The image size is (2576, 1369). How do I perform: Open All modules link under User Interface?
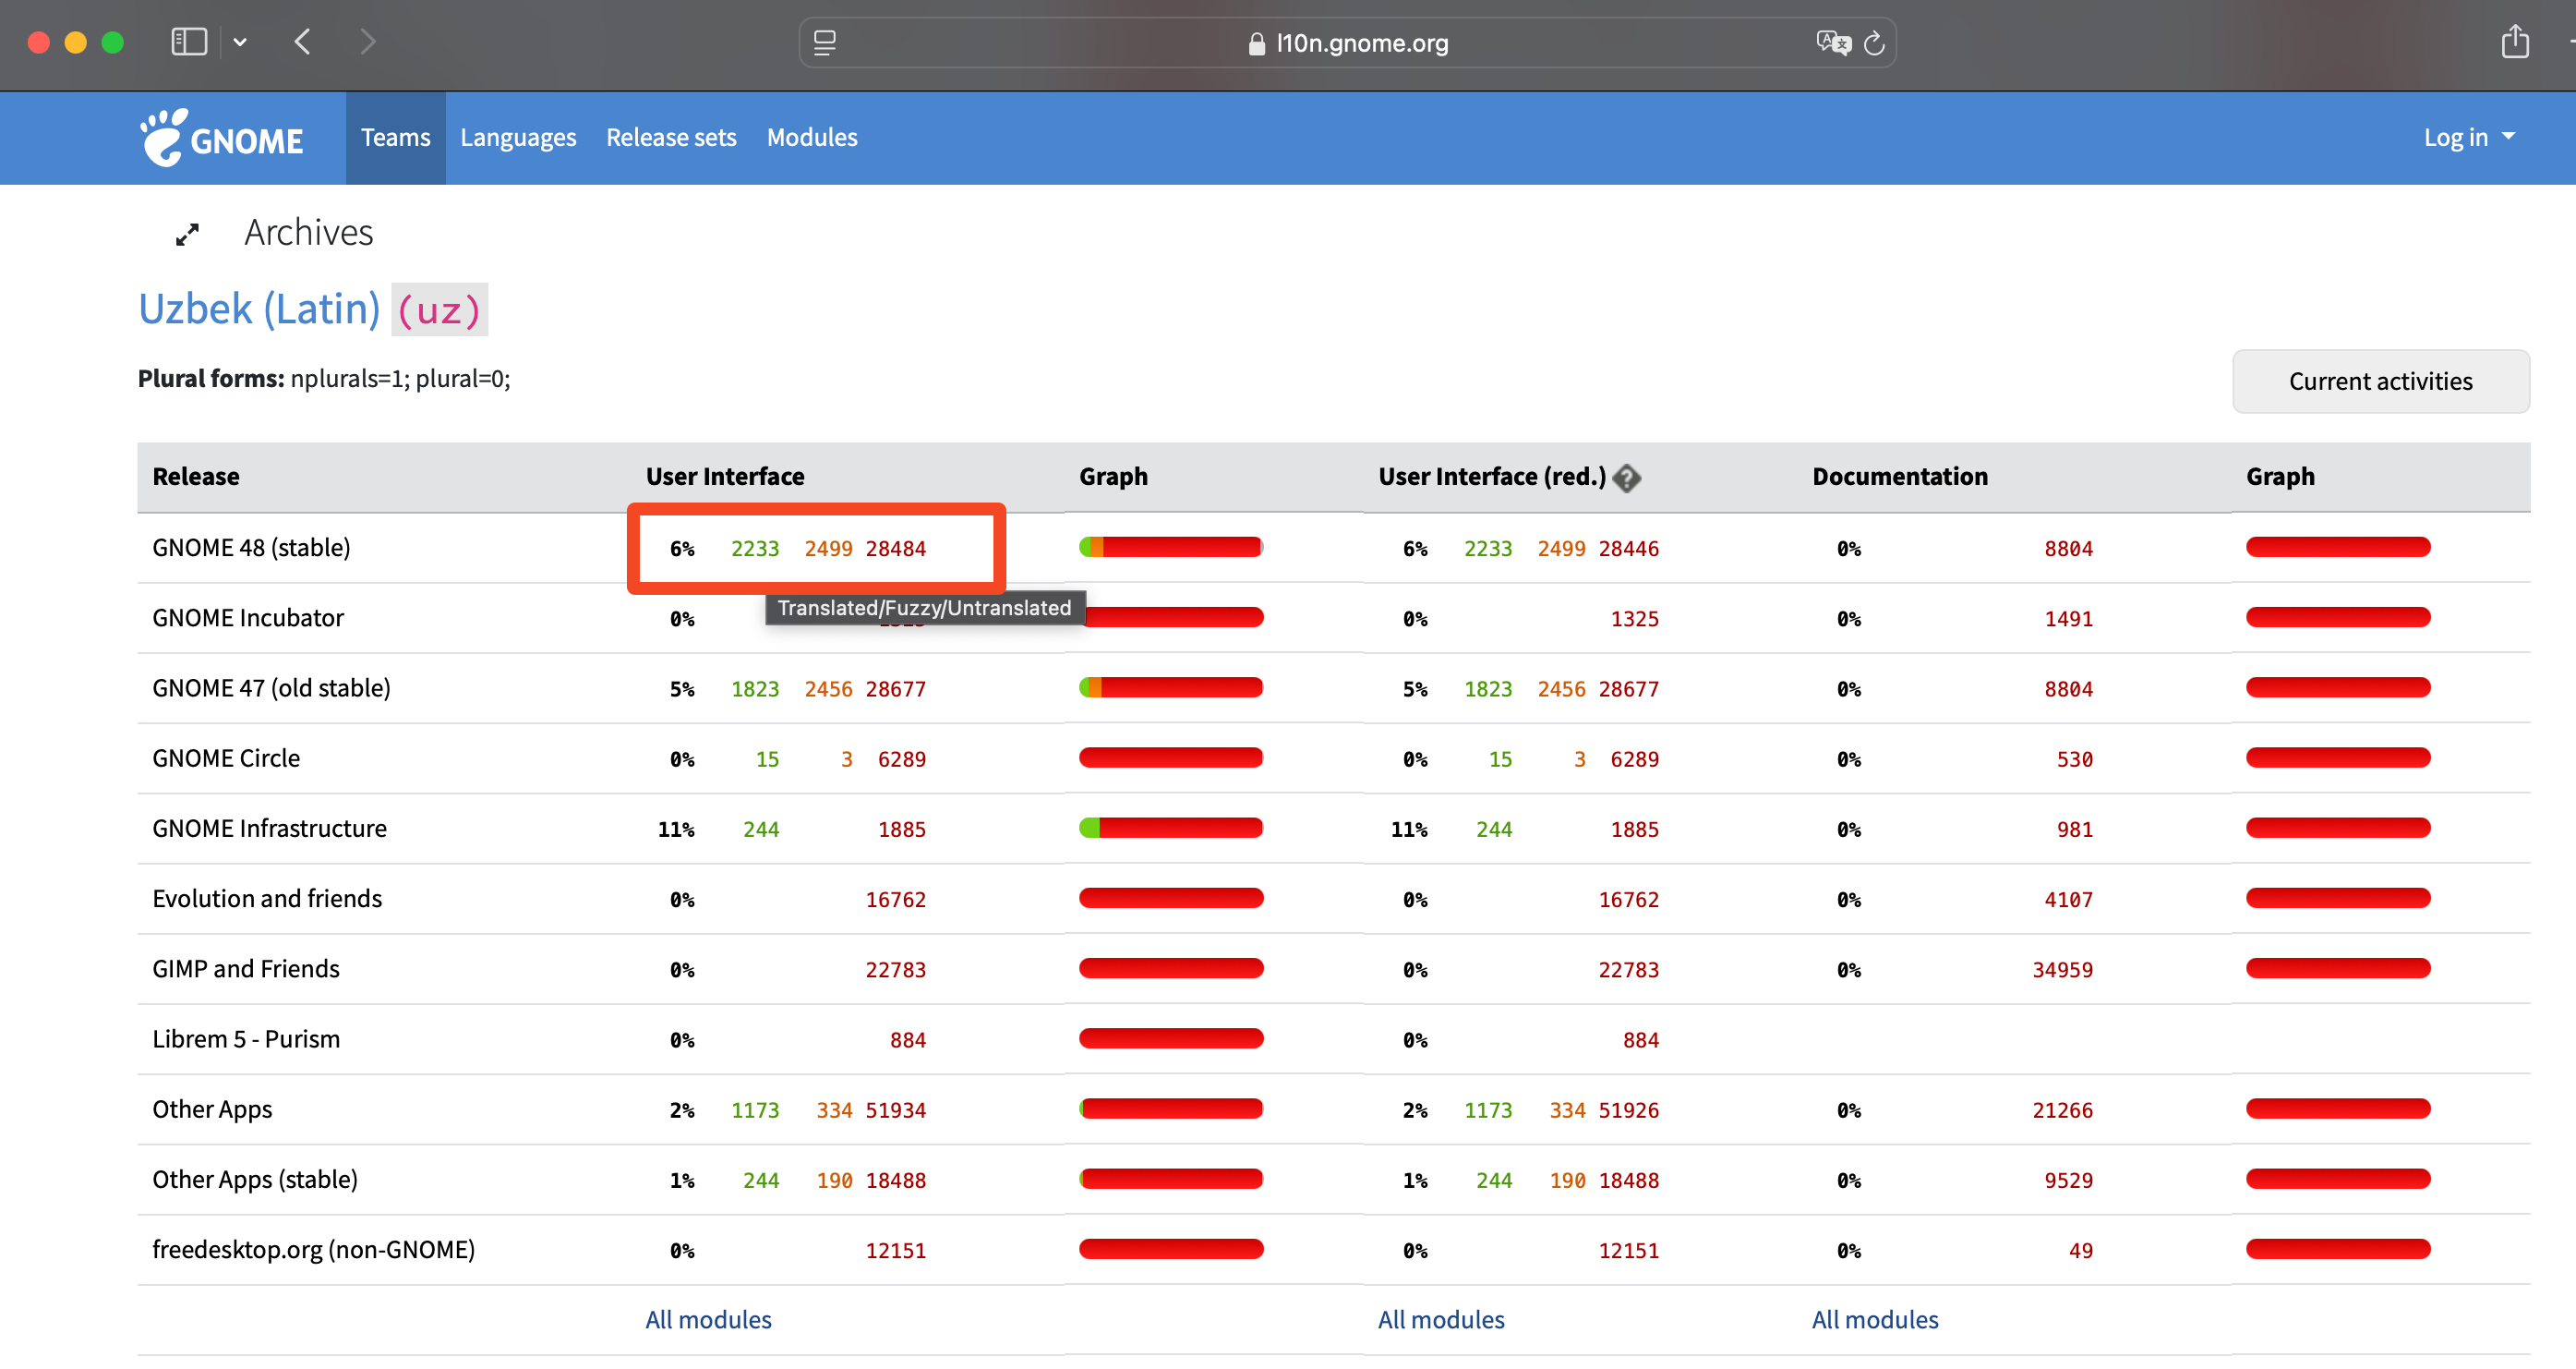708,1319
